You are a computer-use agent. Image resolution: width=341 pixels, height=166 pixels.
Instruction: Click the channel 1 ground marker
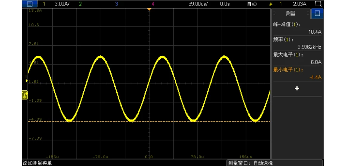(24, 95)
